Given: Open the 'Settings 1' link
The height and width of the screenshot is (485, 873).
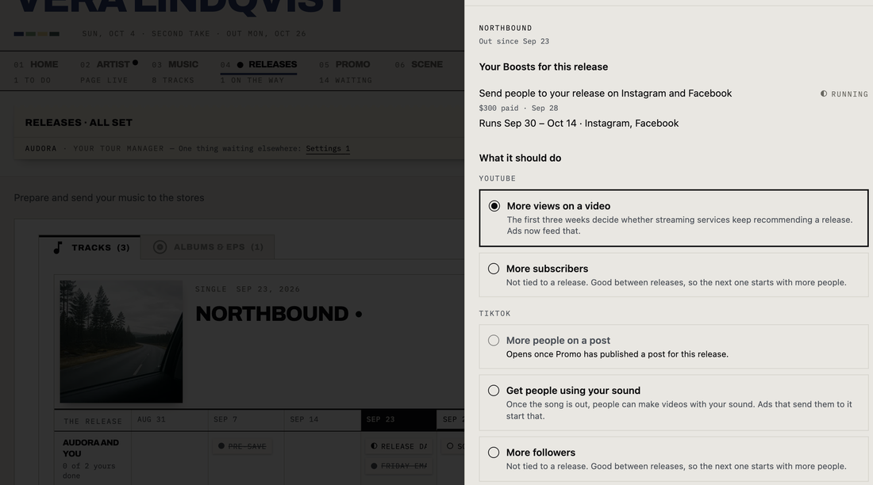Looking at the screenshot, I should tap(327, 148).
